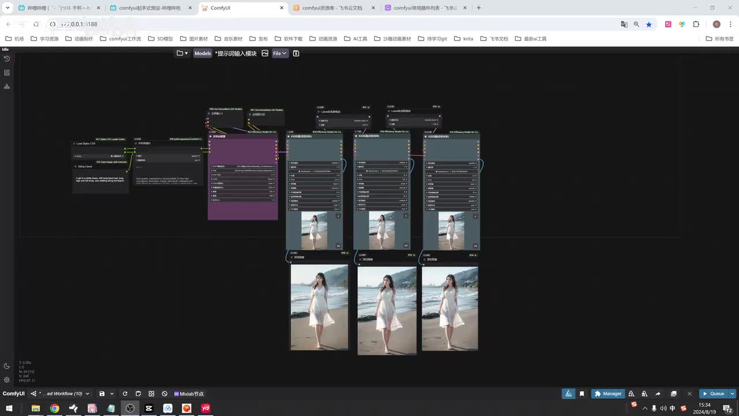This screenshot has height=416, width=739.
Task: Switch to comfyui常用插件列表 browser tab
Action: (x=424, y=8)
